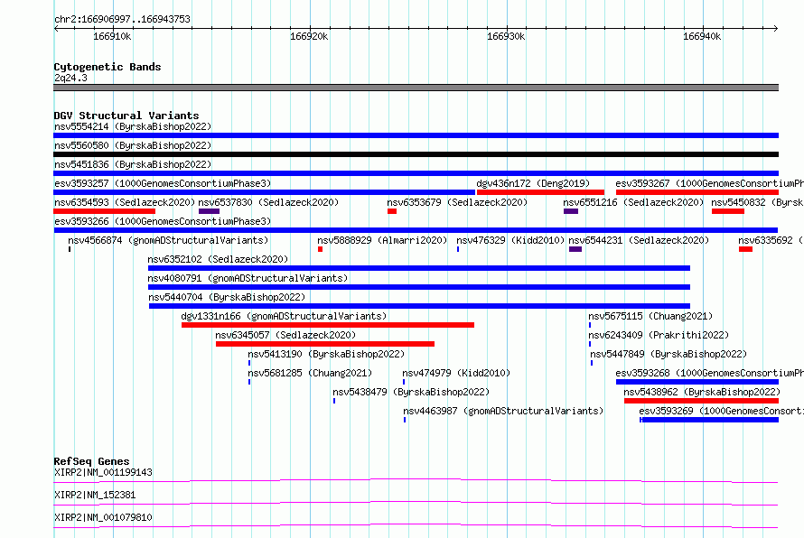This screenshot has width=804, height=538.
Task: Click the 166940k ruler tick label
Action: (702, 36)
